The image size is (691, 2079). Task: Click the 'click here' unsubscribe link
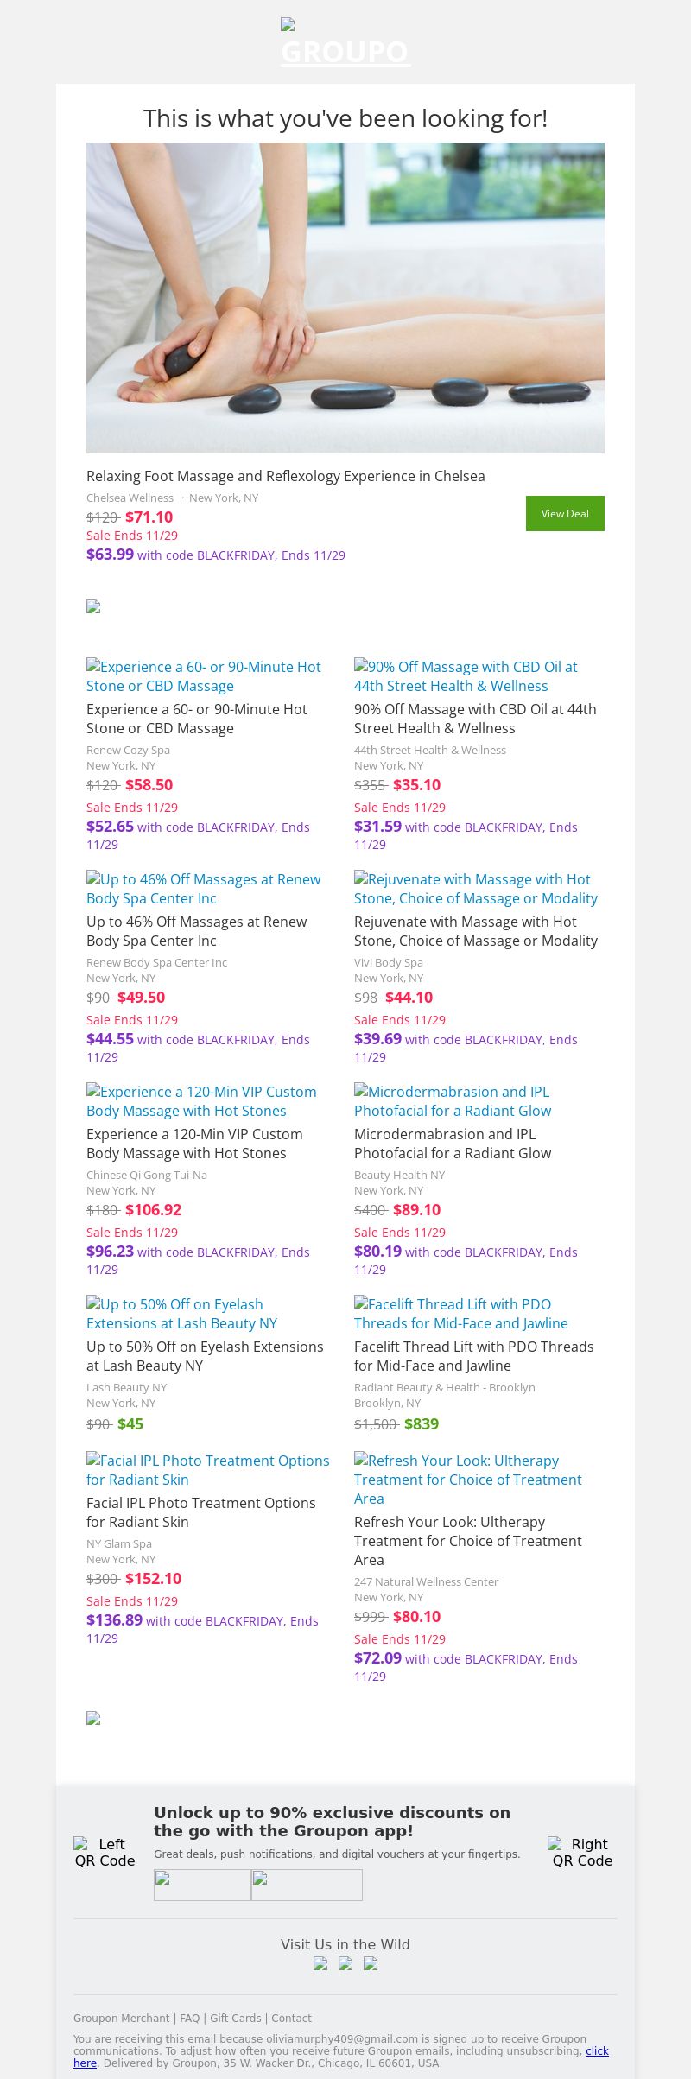597,2051
